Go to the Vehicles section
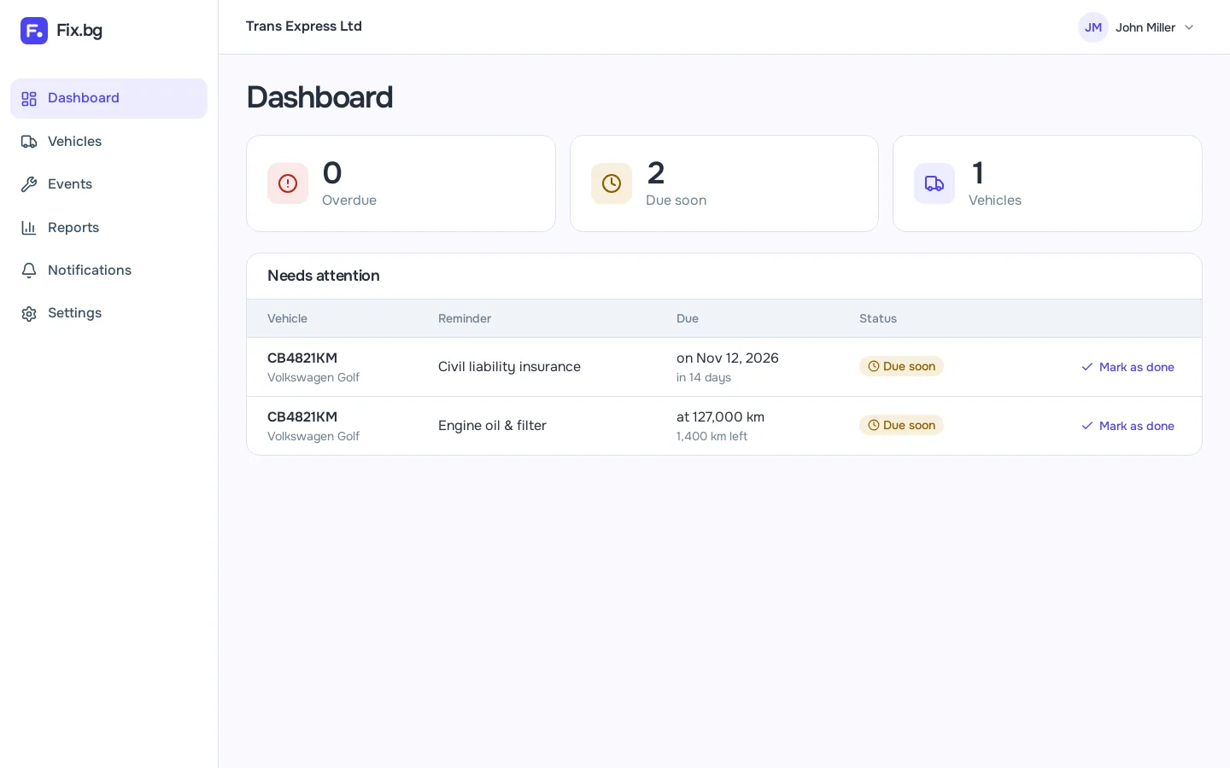The height and width of the screenshot is (768, 1230). click(x=108, y=142)
